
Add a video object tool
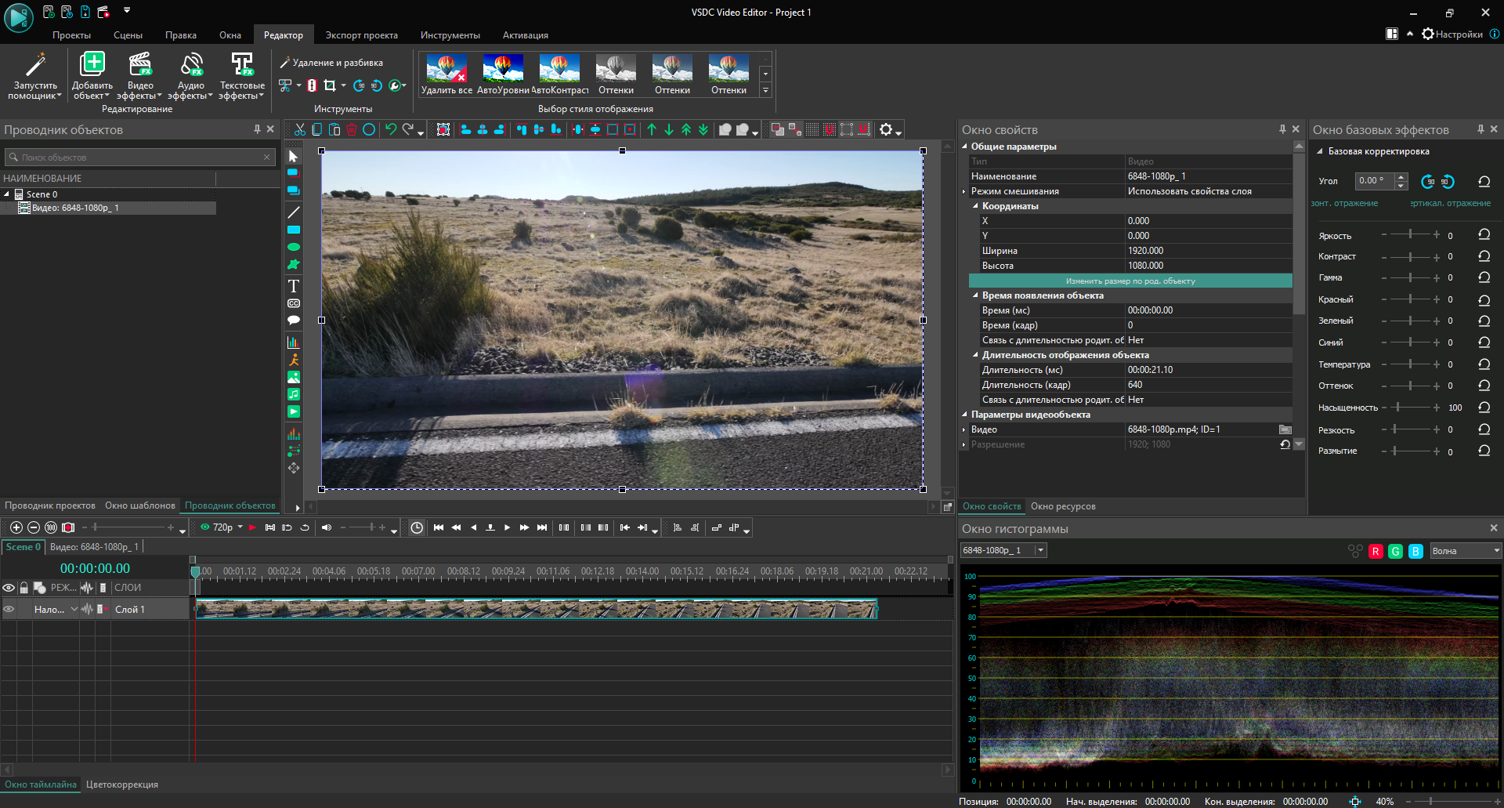294,411
